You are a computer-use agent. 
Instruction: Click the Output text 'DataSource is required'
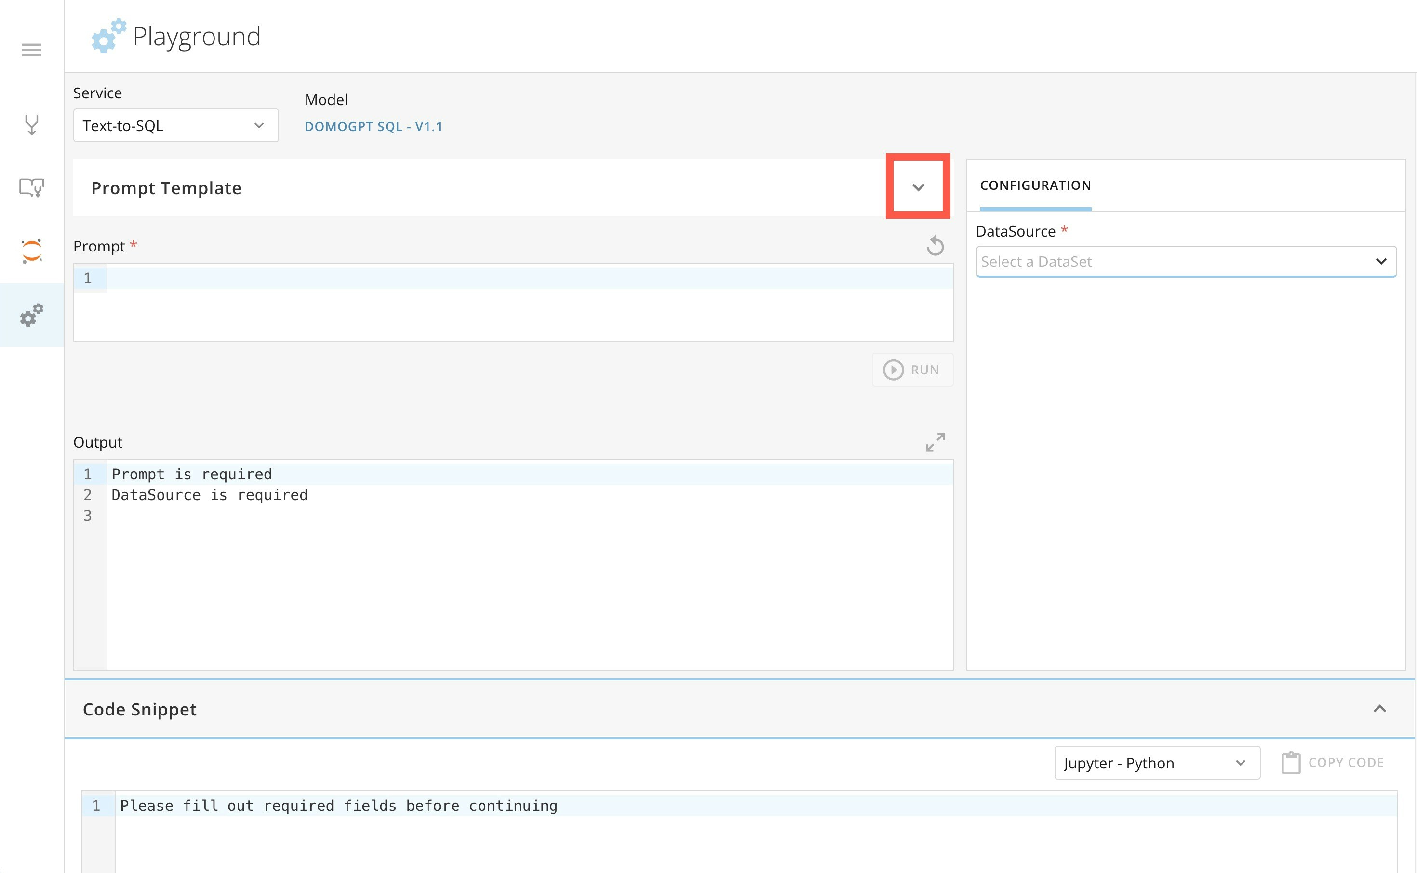(x=209, y=495)
